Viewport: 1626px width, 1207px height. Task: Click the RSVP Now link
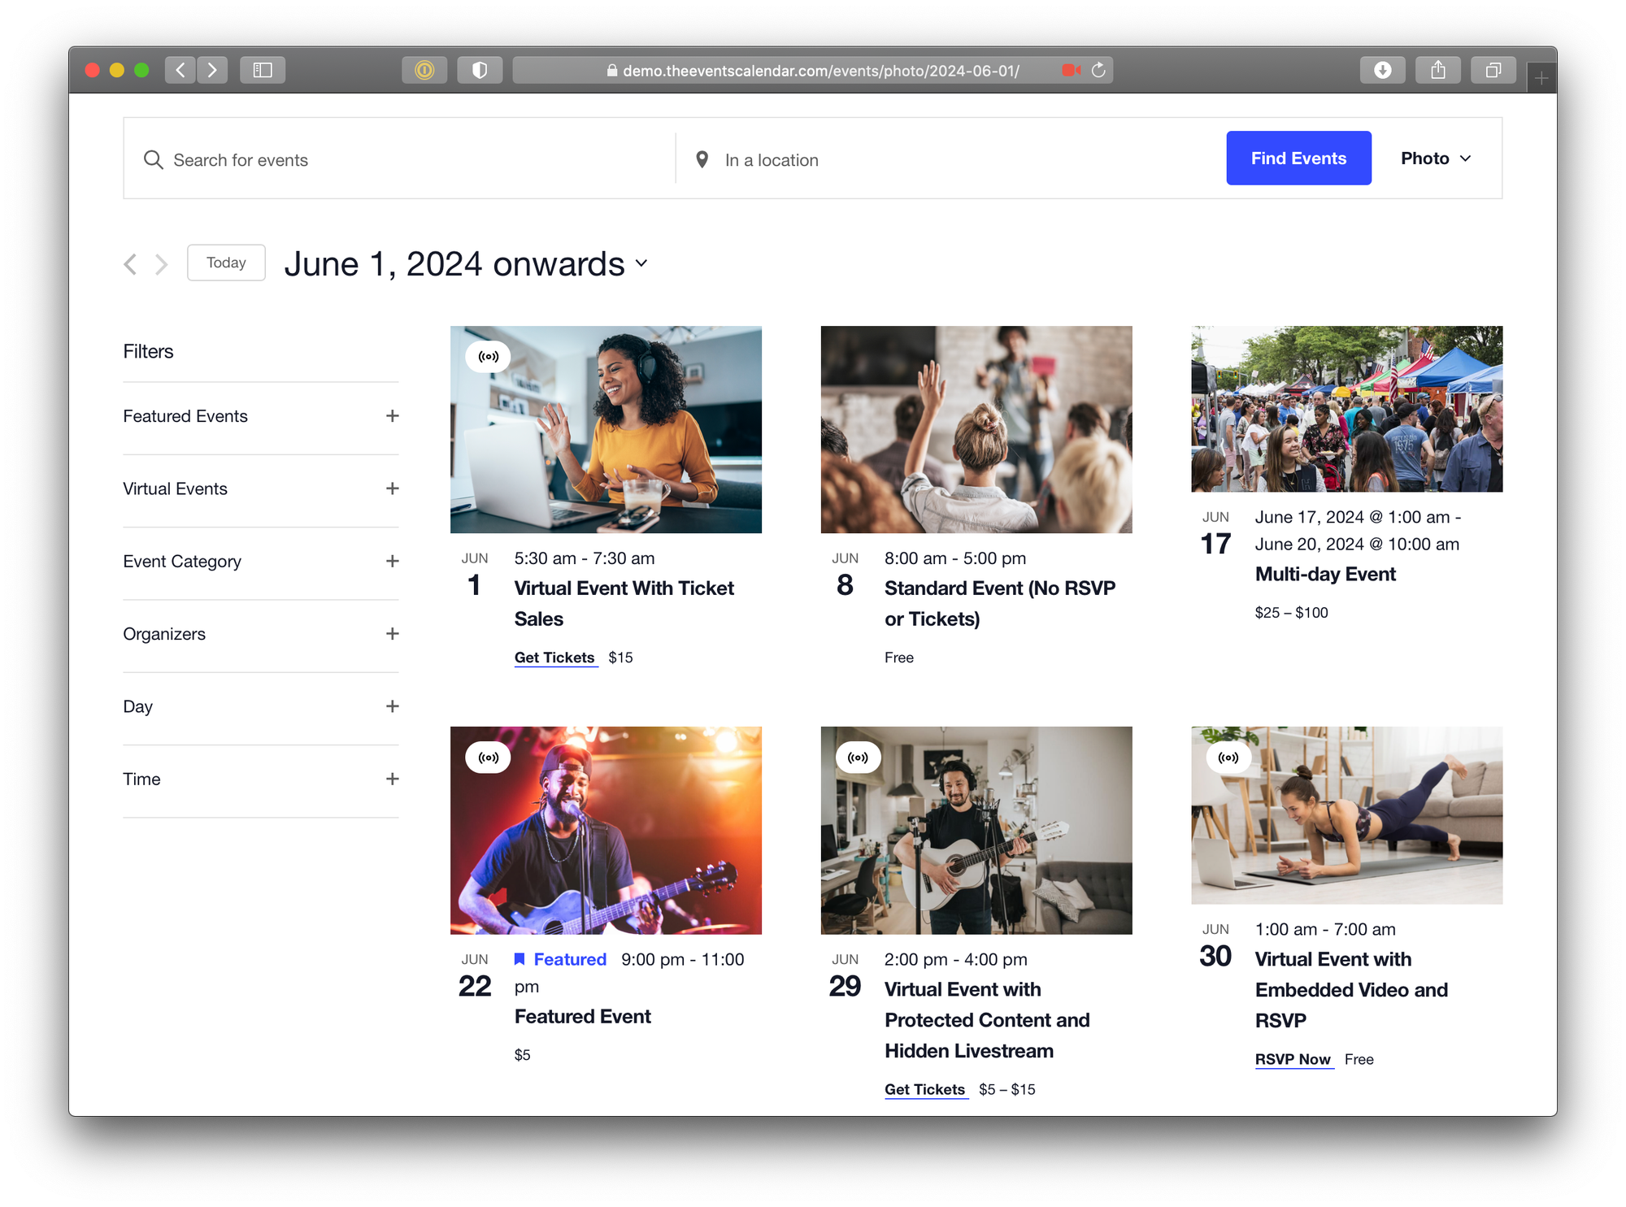tap(1293, 1059)
